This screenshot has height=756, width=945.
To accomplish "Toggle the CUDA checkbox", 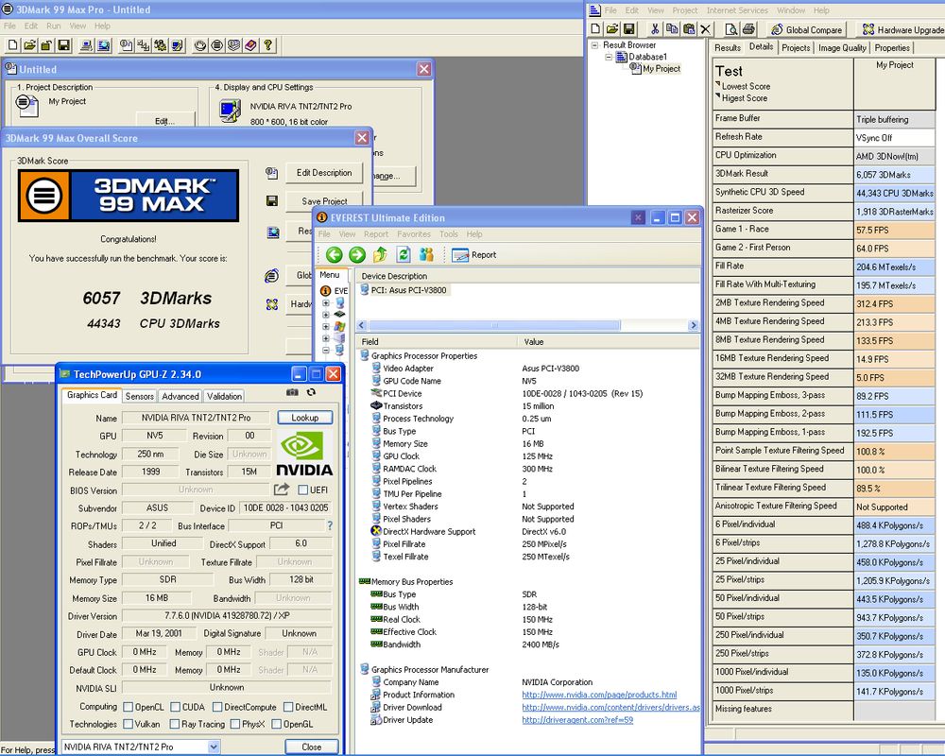I will tap(176, 707).
